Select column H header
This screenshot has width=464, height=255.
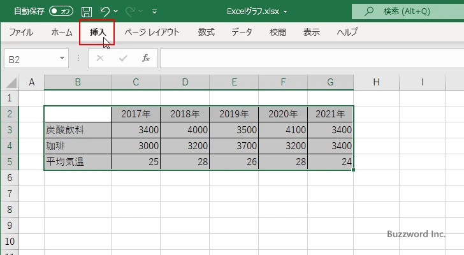coord(377,82)
